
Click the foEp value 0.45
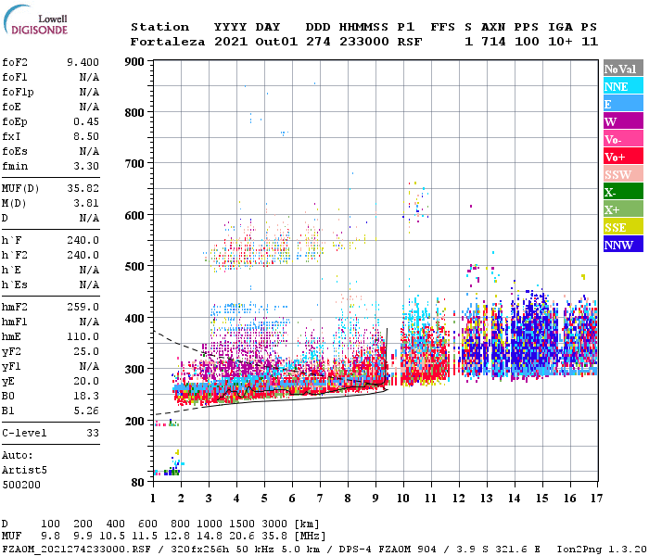coord(86,121)
